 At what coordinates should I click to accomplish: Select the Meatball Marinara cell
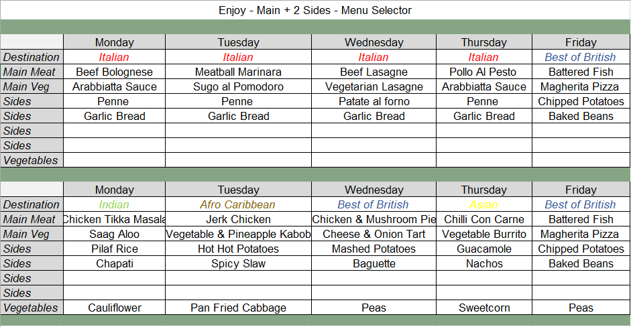coord(238,72)
